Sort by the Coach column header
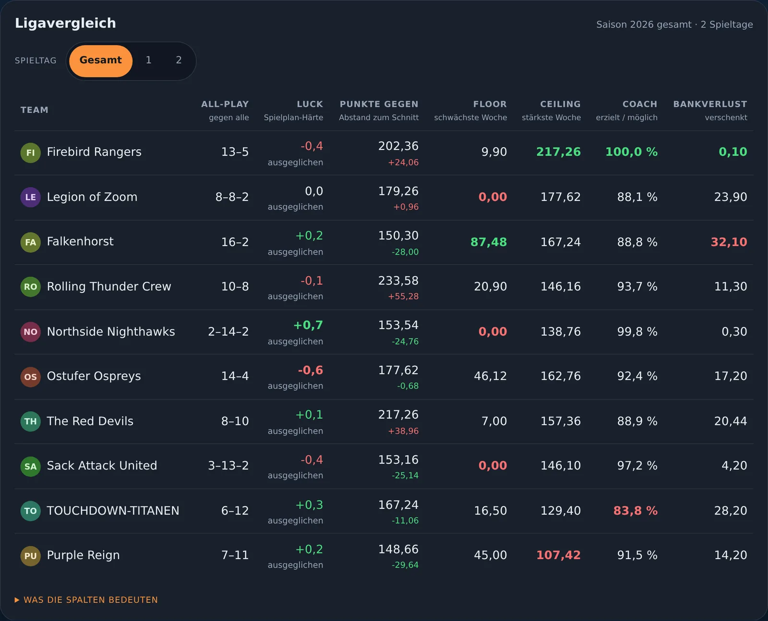Image resolution: width=768 pixels, height=621 pixels. (x=640, y=104)
